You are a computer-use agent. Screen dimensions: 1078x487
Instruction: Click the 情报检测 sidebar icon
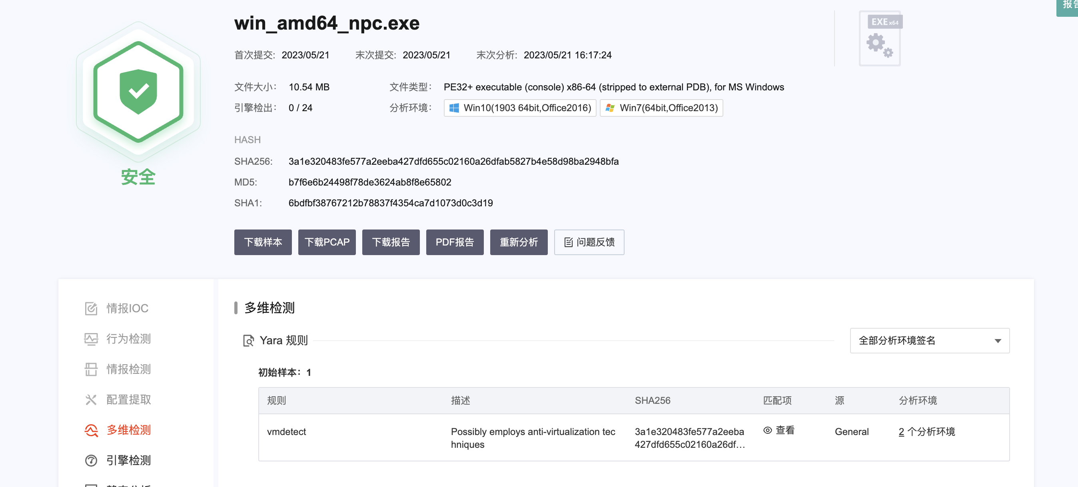pos(91,369)
